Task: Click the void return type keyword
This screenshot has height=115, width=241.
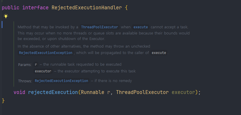Action: pyautogui.click(x=19, y=92)
